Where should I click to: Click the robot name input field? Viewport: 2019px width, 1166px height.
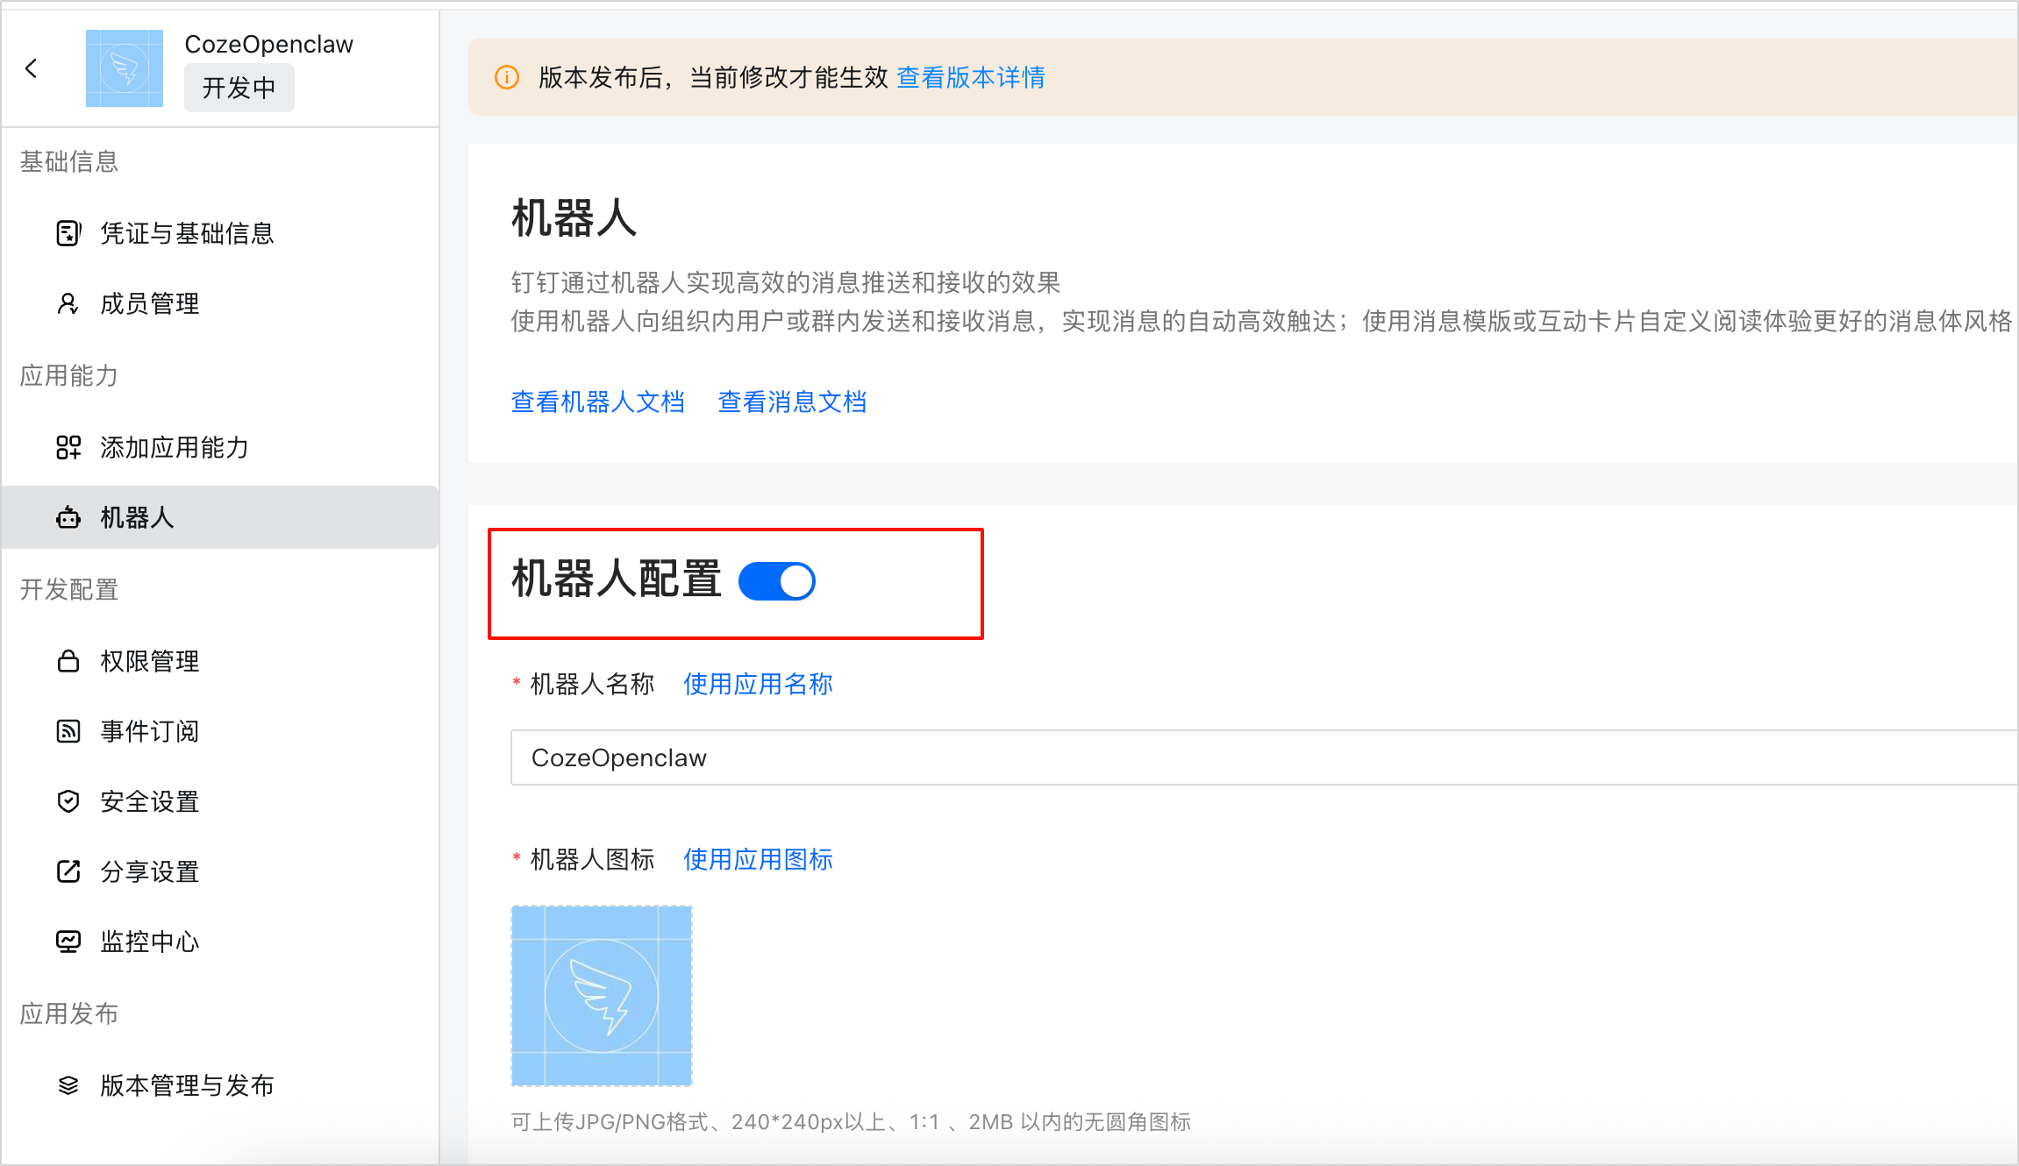tap(965, 757)
